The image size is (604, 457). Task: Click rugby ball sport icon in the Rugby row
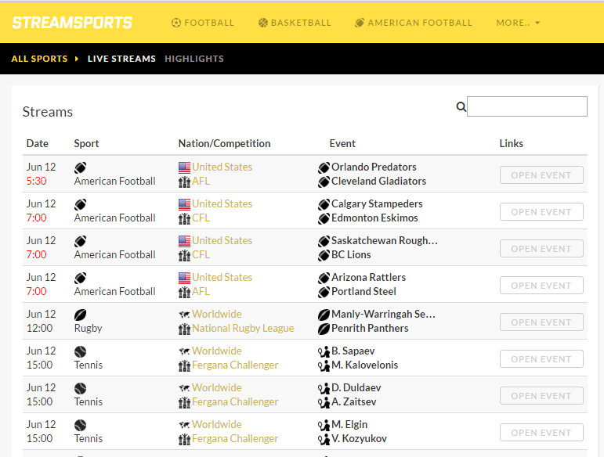point(80,315)
